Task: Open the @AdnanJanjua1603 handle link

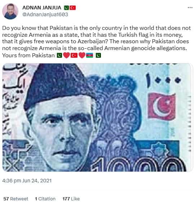Action: pos(45,14)
